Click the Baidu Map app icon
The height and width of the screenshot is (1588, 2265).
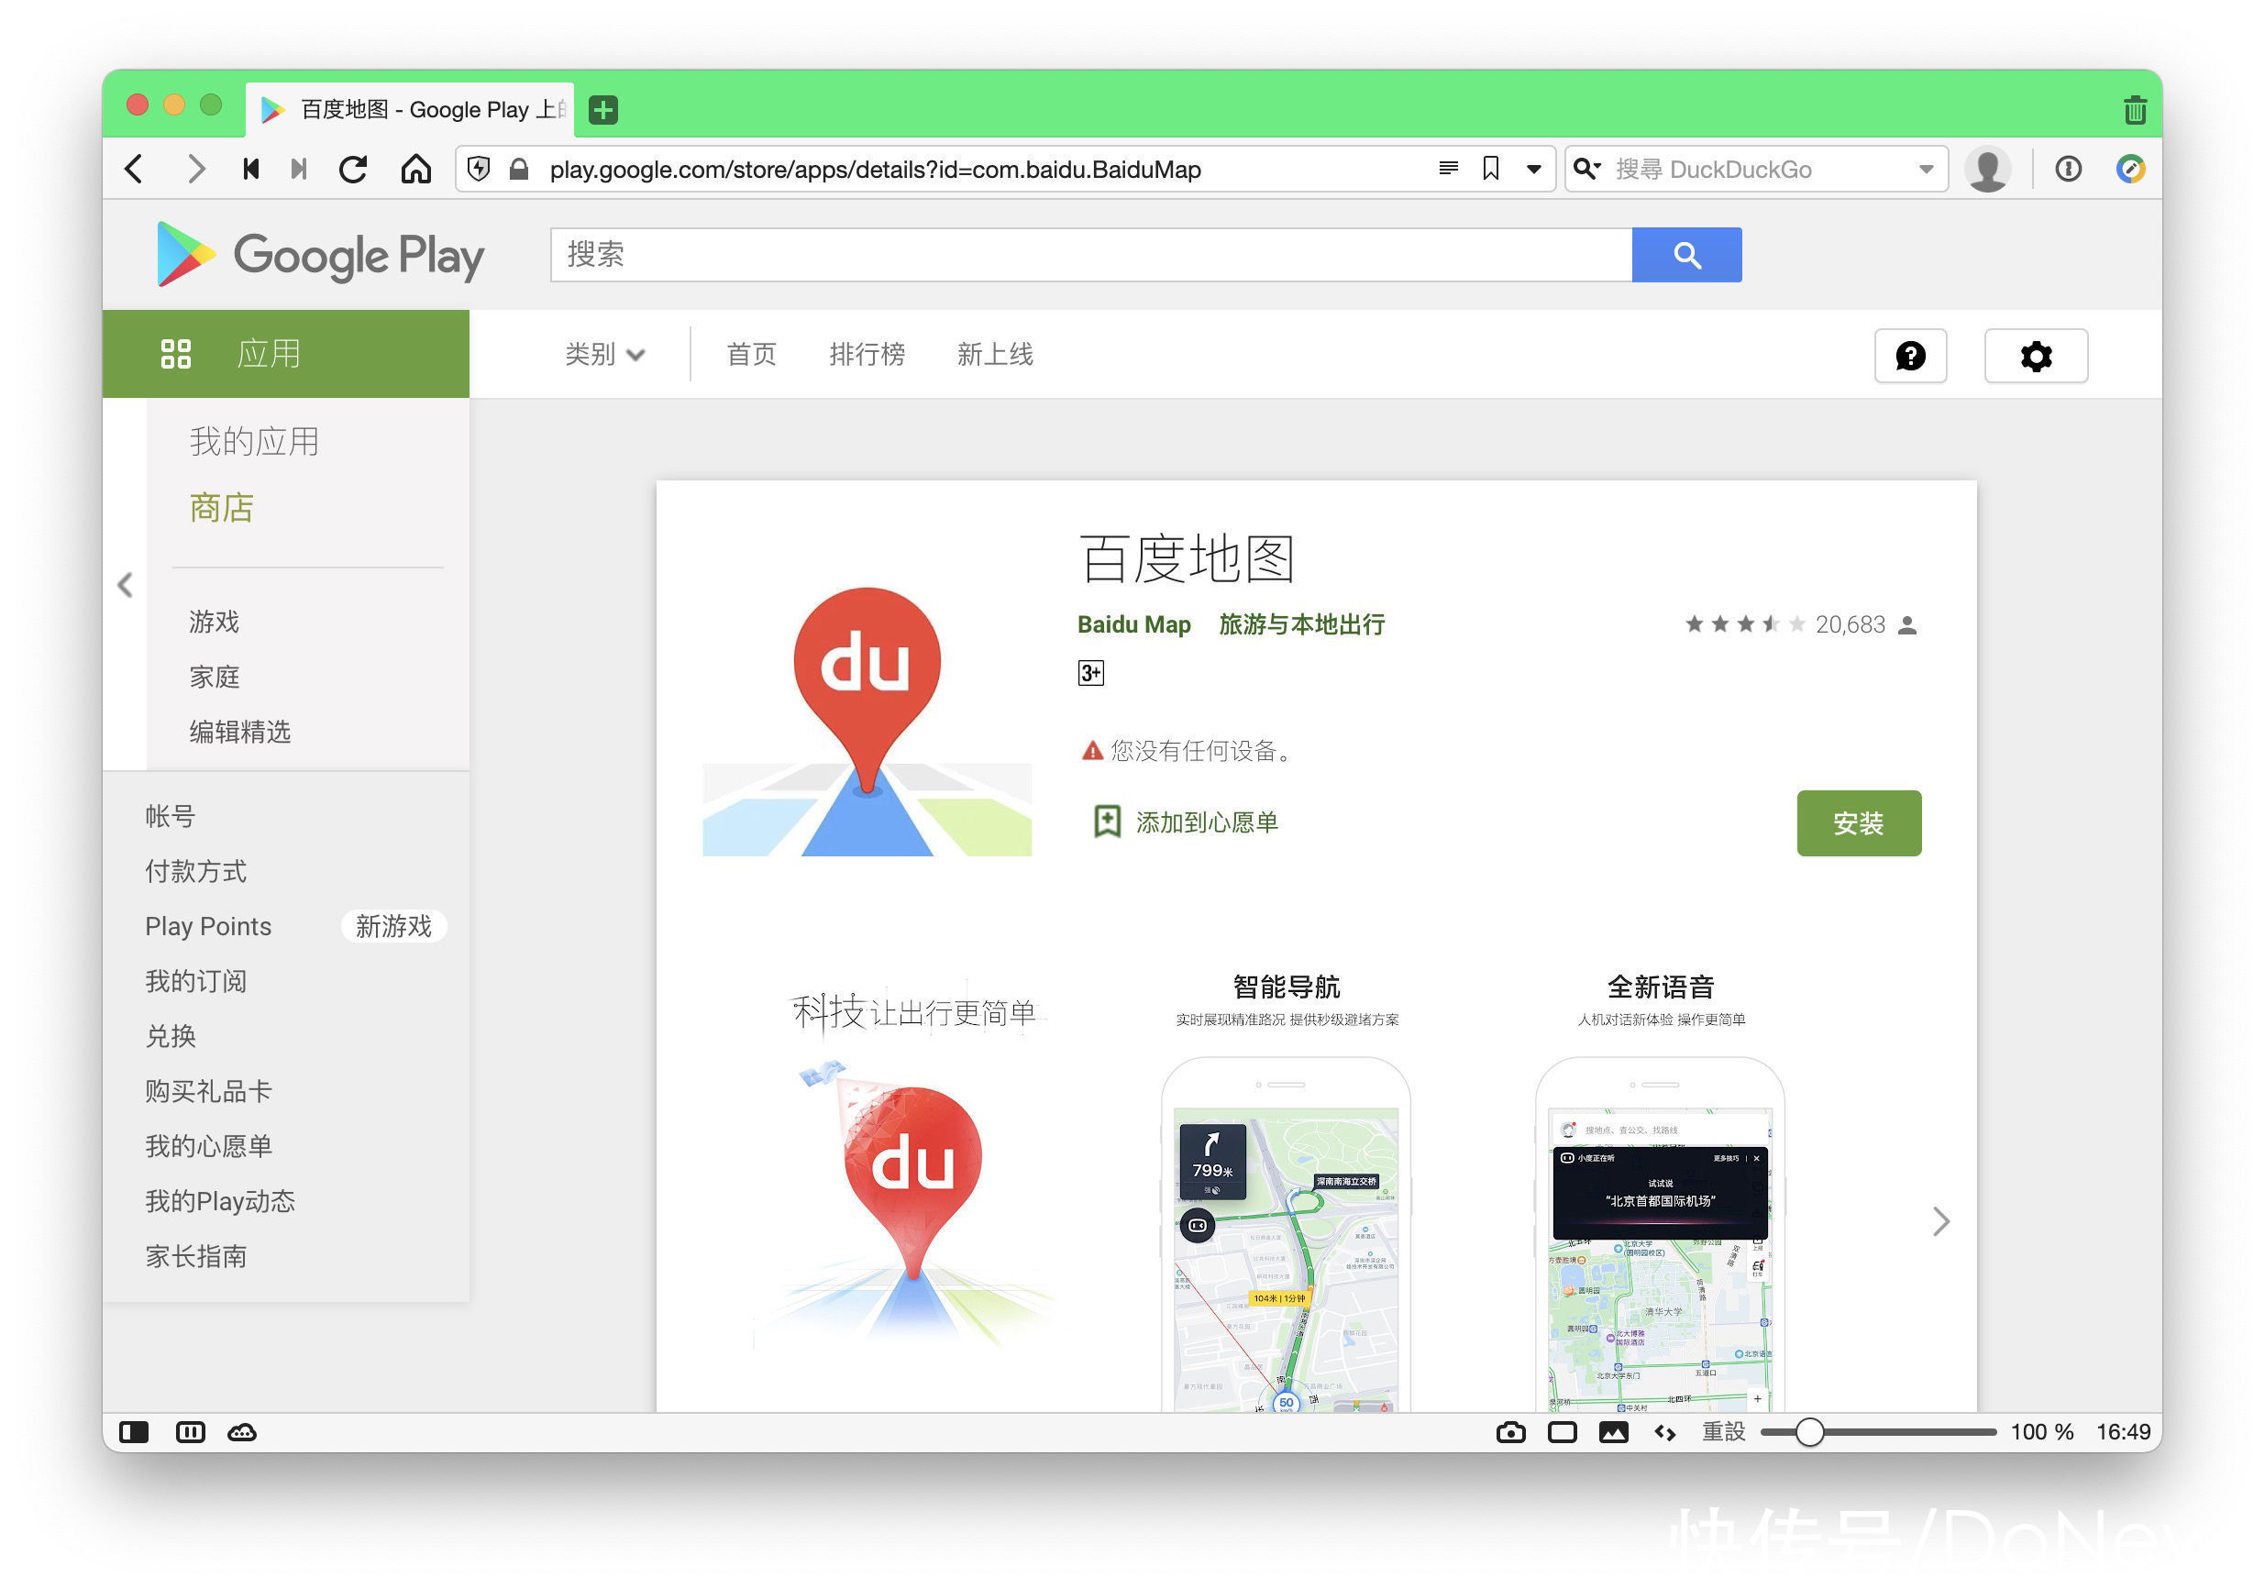[x=867, y=722]
